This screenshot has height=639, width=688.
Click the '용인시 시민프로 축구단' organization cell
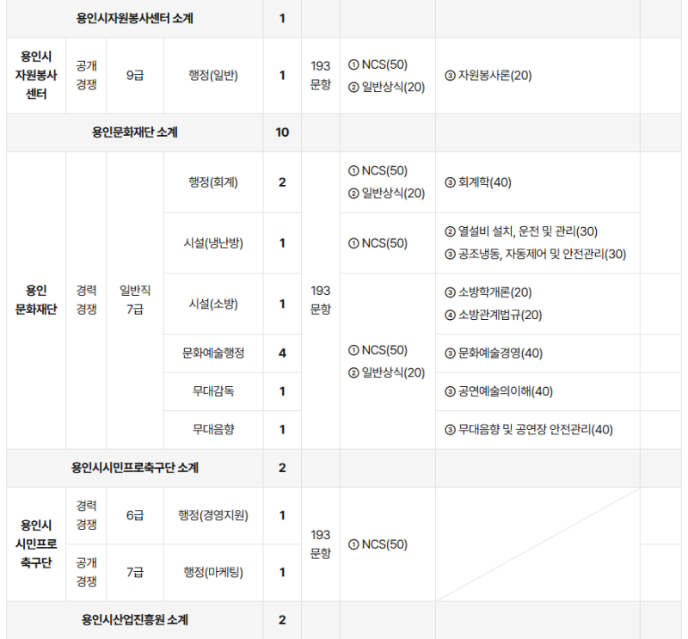[x=36, y=544]
